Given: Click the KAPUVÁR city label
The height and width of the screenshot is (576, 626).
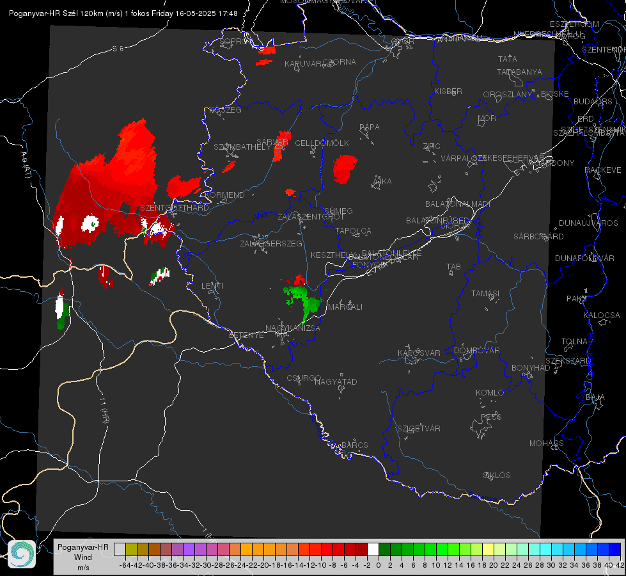Looking at the screenshot, I should (x=304, y=64).
